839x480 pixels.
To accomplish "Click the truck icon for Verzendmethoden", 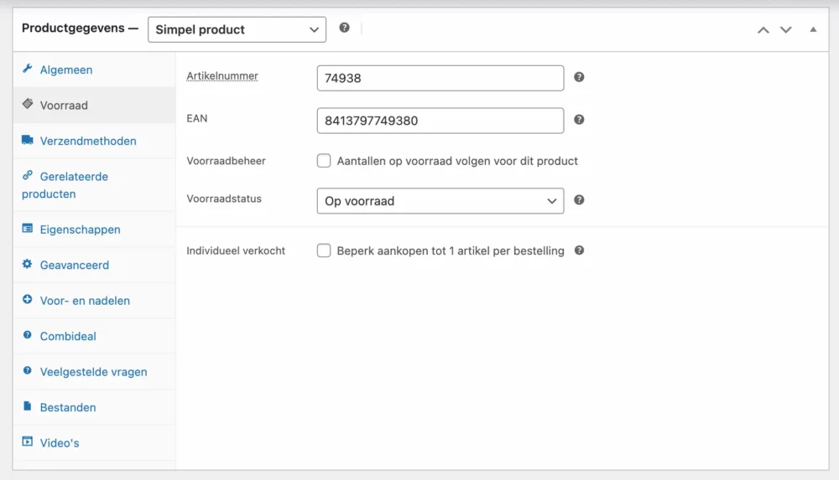I will [28, 140].
